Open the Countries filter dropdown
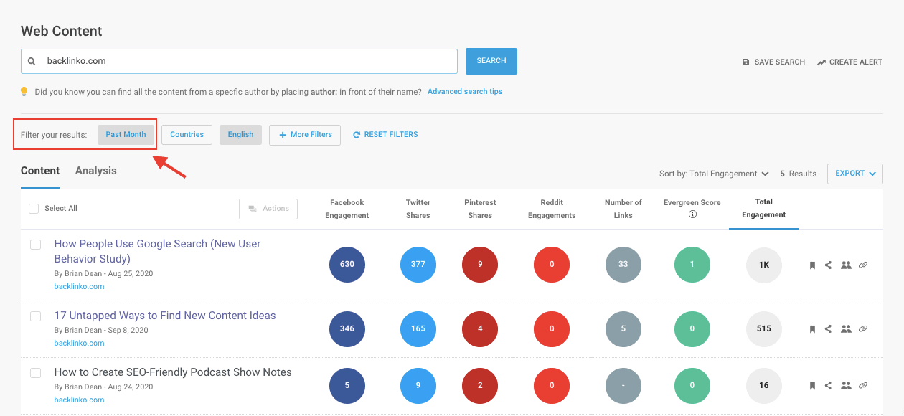The height and width of the screenshot is (416, 904). click(x=187, y=135)
